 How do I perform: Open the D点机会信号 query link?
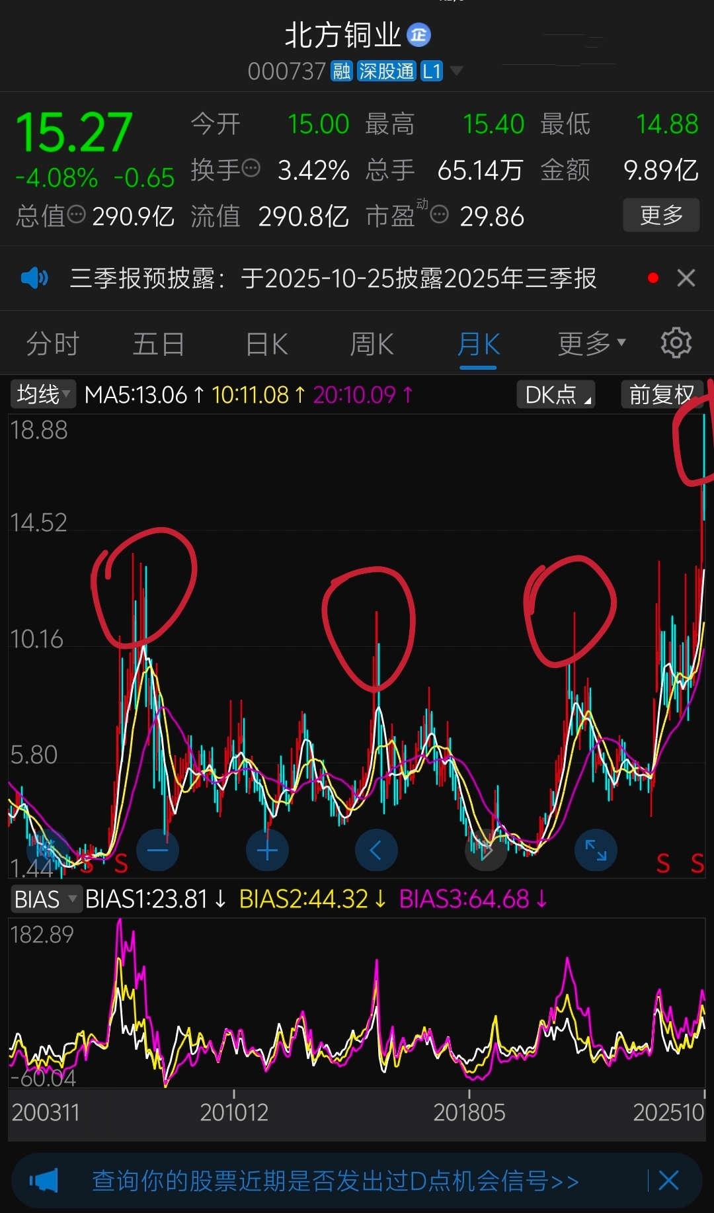point(335,1181)
